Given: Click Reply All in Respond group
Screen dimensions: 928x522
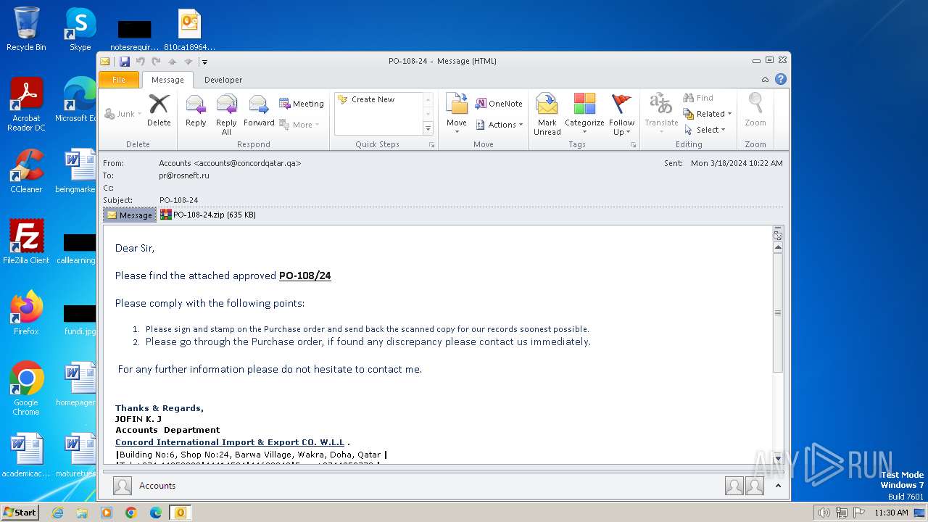Looking at the screenshot, I should coord(226,115).
